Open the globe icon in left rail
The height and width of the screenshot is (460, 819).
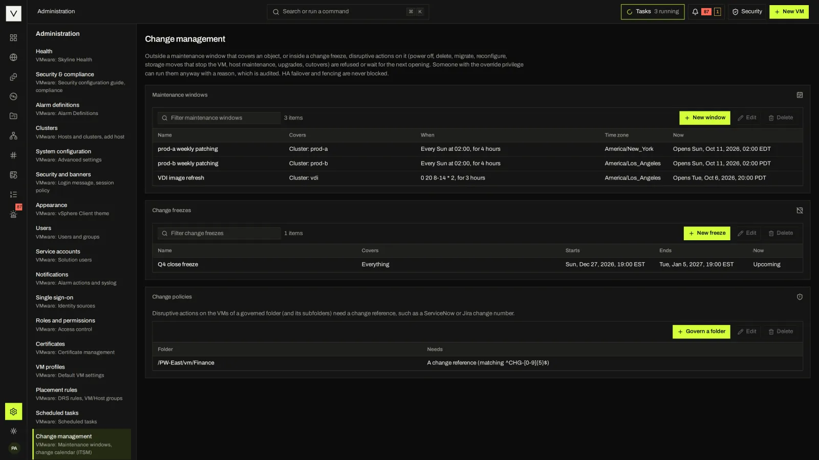(x=13, y=57)
